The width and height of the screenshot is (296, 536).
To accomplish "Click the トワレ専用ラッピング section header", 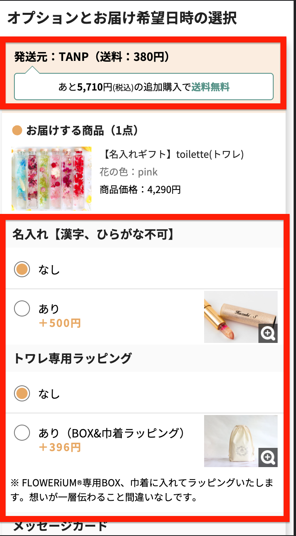I will pos(72,358).
